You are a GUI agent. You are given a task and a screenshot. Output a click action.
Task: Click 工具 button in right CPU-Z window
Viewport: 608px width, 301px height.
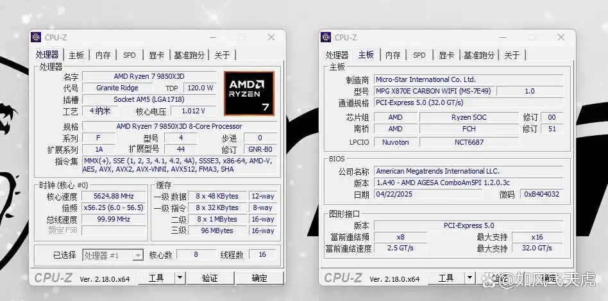(446, 278)
